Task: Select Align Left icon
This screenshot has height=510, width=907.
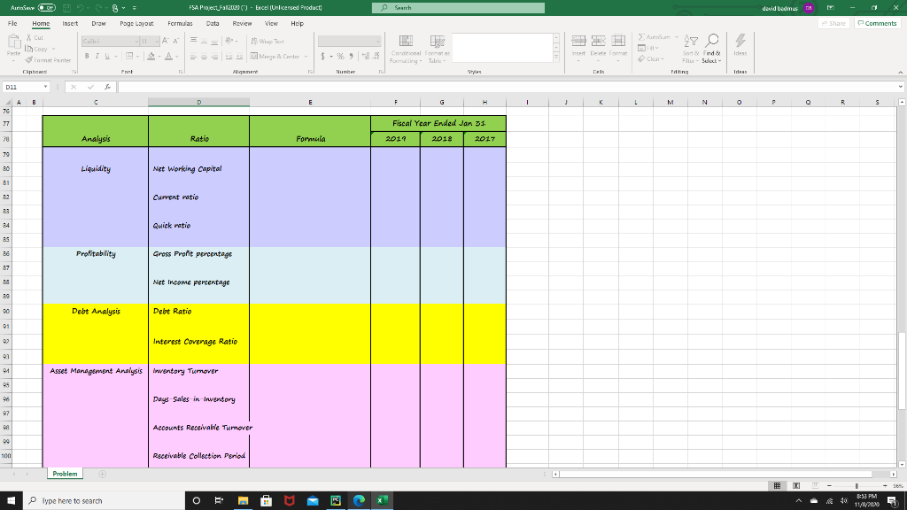Action: [x=194, y=57]
